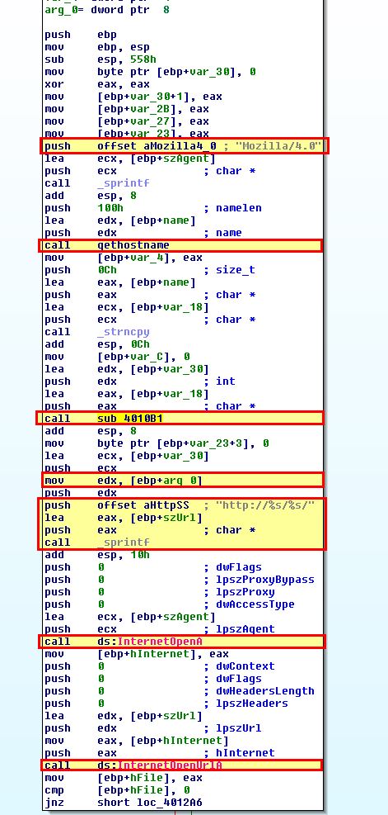Select the 'mov [ebp+var_30+1], eax' line
This screenshot has height=815, width=388.
[x=133, y=97]
